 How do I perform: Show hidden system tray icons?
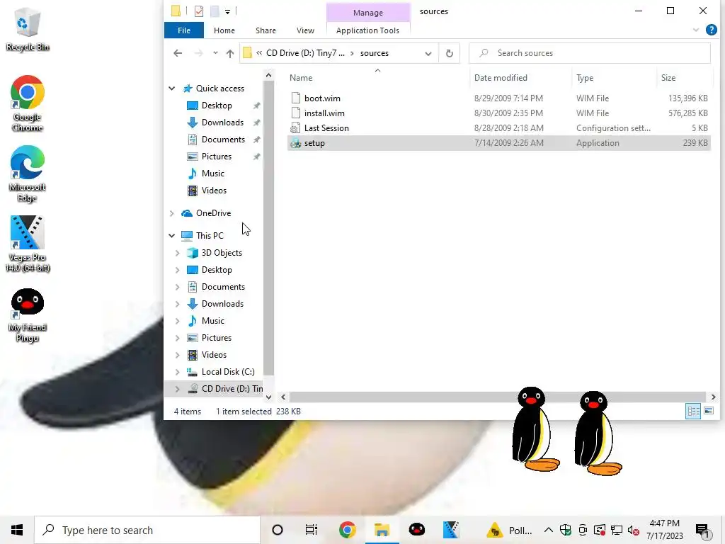[549, 530]
